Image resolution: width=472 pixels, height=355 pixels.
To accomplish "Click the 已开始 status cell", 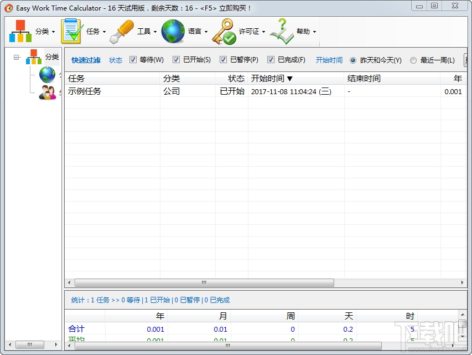I will (x=232, y=91).
